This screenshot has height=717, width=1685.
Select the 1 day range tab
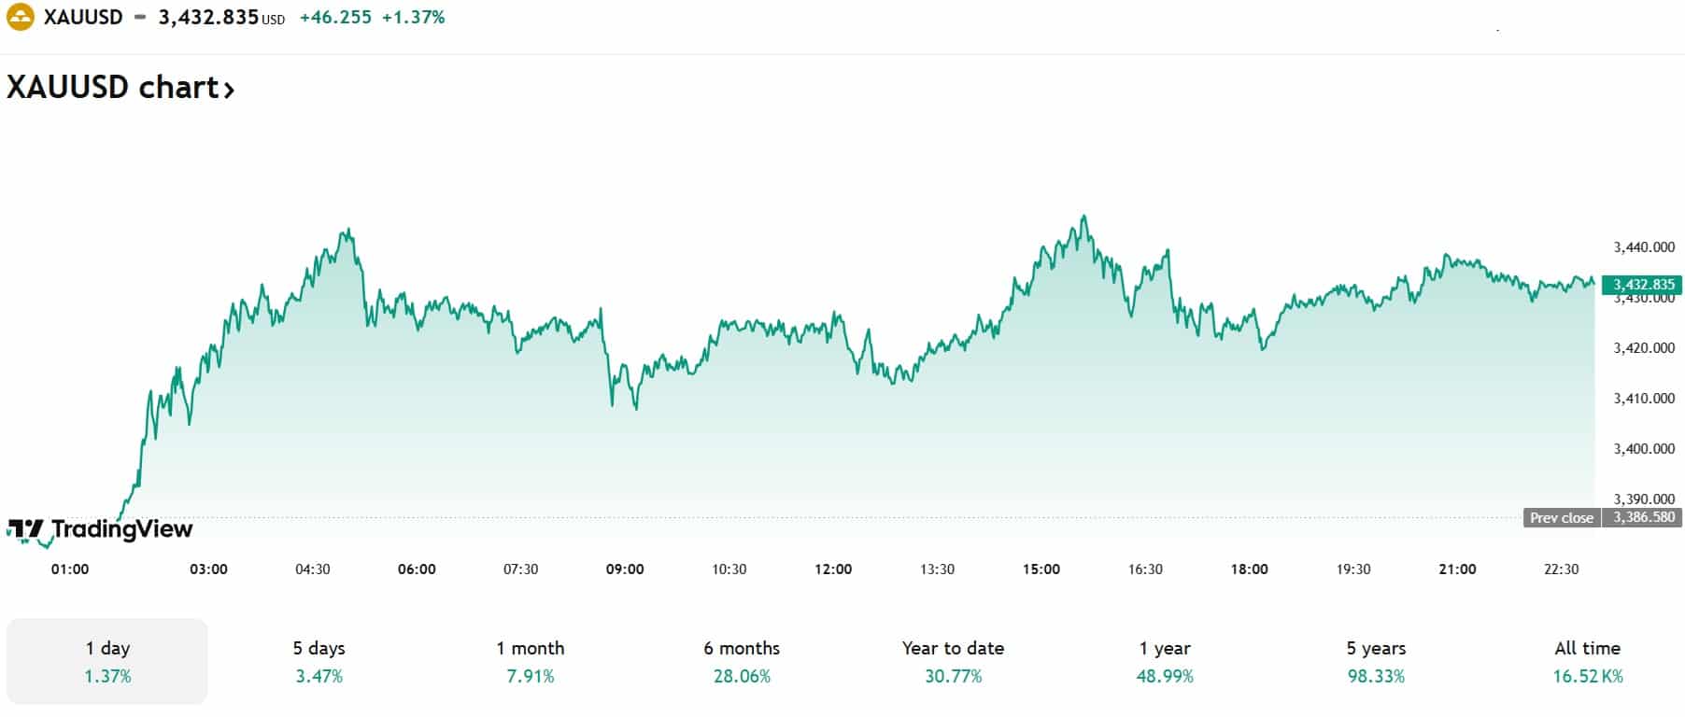(x=107, y=661)
